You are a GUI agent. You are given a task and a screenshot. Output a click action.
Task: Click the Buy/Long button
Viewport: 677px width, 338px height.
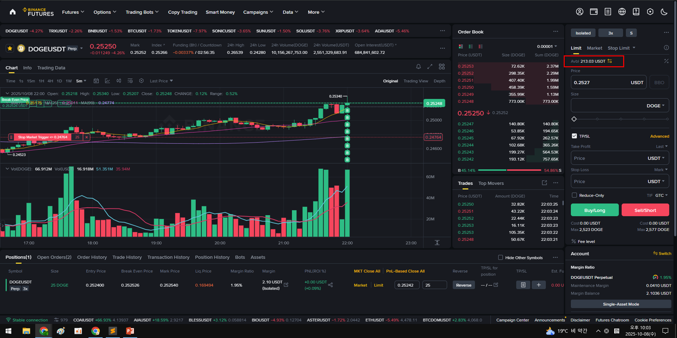595,210
